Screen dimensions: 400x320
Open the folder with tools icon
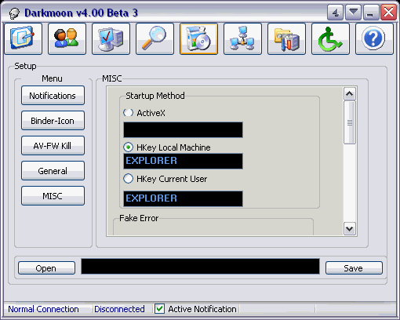(x=287, y=38)
